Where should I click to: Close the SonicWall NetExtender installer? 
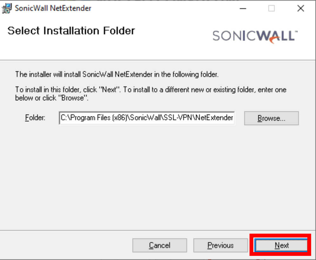(301, 9)
